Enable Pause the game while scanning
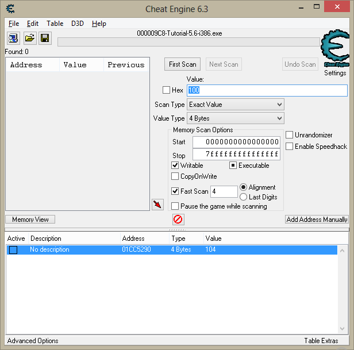The height and width of the screenshot is (350, 354). tap(175, 206)
